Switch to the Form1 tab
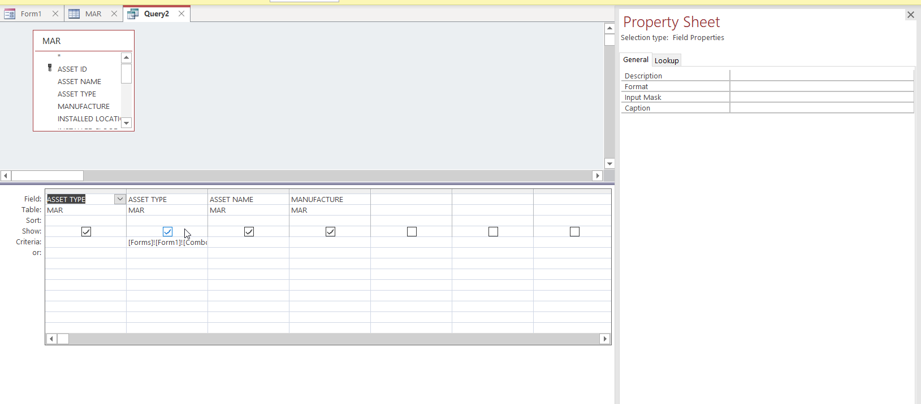The height and width of the screenshot is (404, 921). 31,14
